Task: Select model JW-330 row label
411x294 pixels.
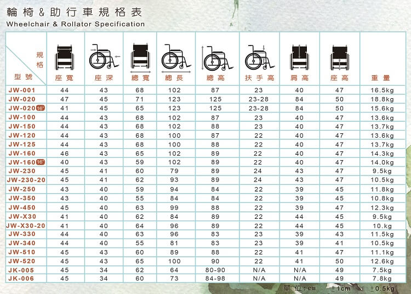Action: [x=22, y=234]
